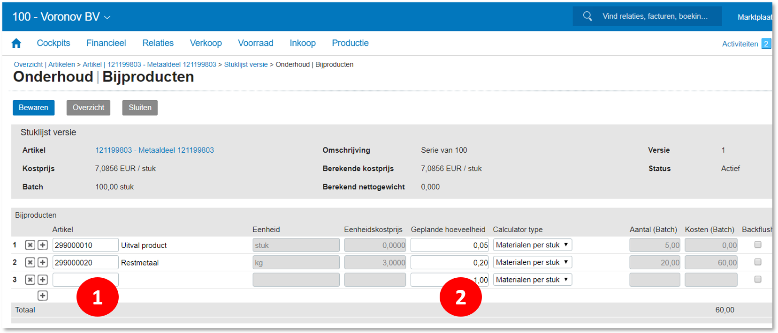
Task: Click the search magnifier icon
Action: click(x=587, y=16)
